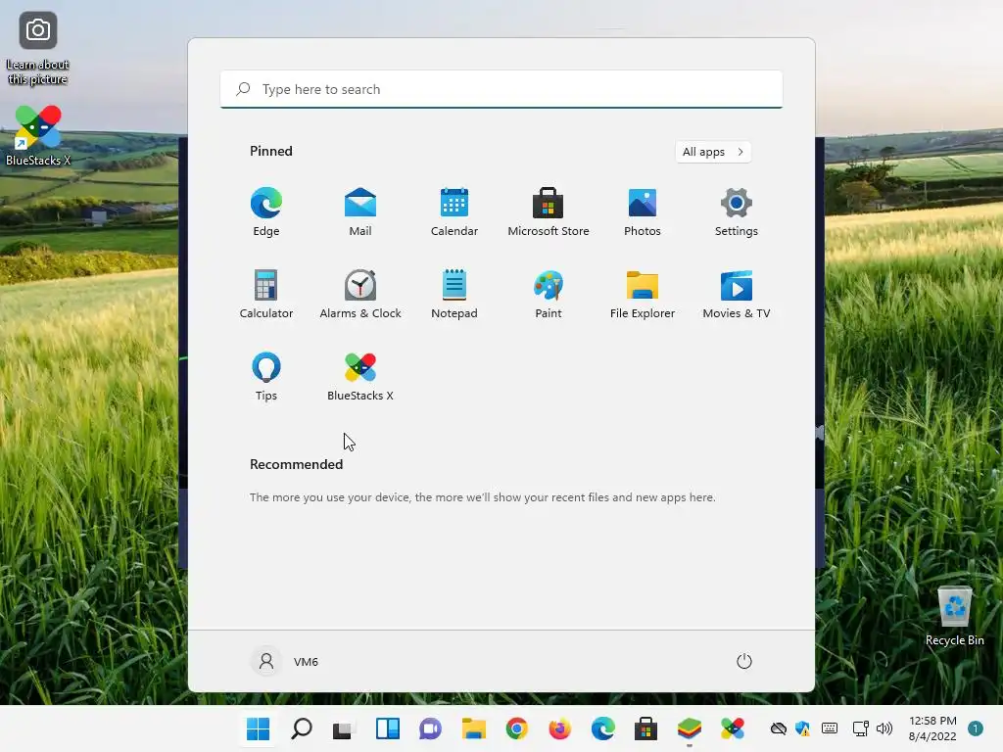
Task: Click the network status tray icon
Action: tap(860, 728)
